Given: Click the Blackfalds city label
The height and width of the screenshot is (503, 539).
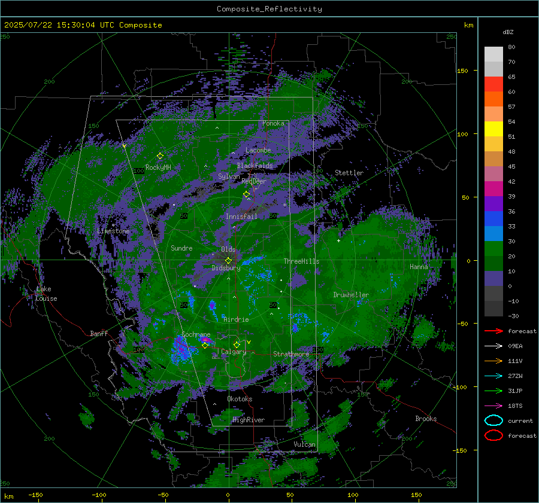Looking at the screenshot, I should [x=255, y=166].
